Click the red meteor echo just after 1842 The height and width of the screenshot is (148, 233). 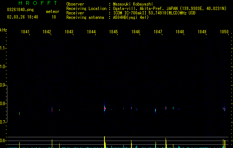click(x=52, y=110)
